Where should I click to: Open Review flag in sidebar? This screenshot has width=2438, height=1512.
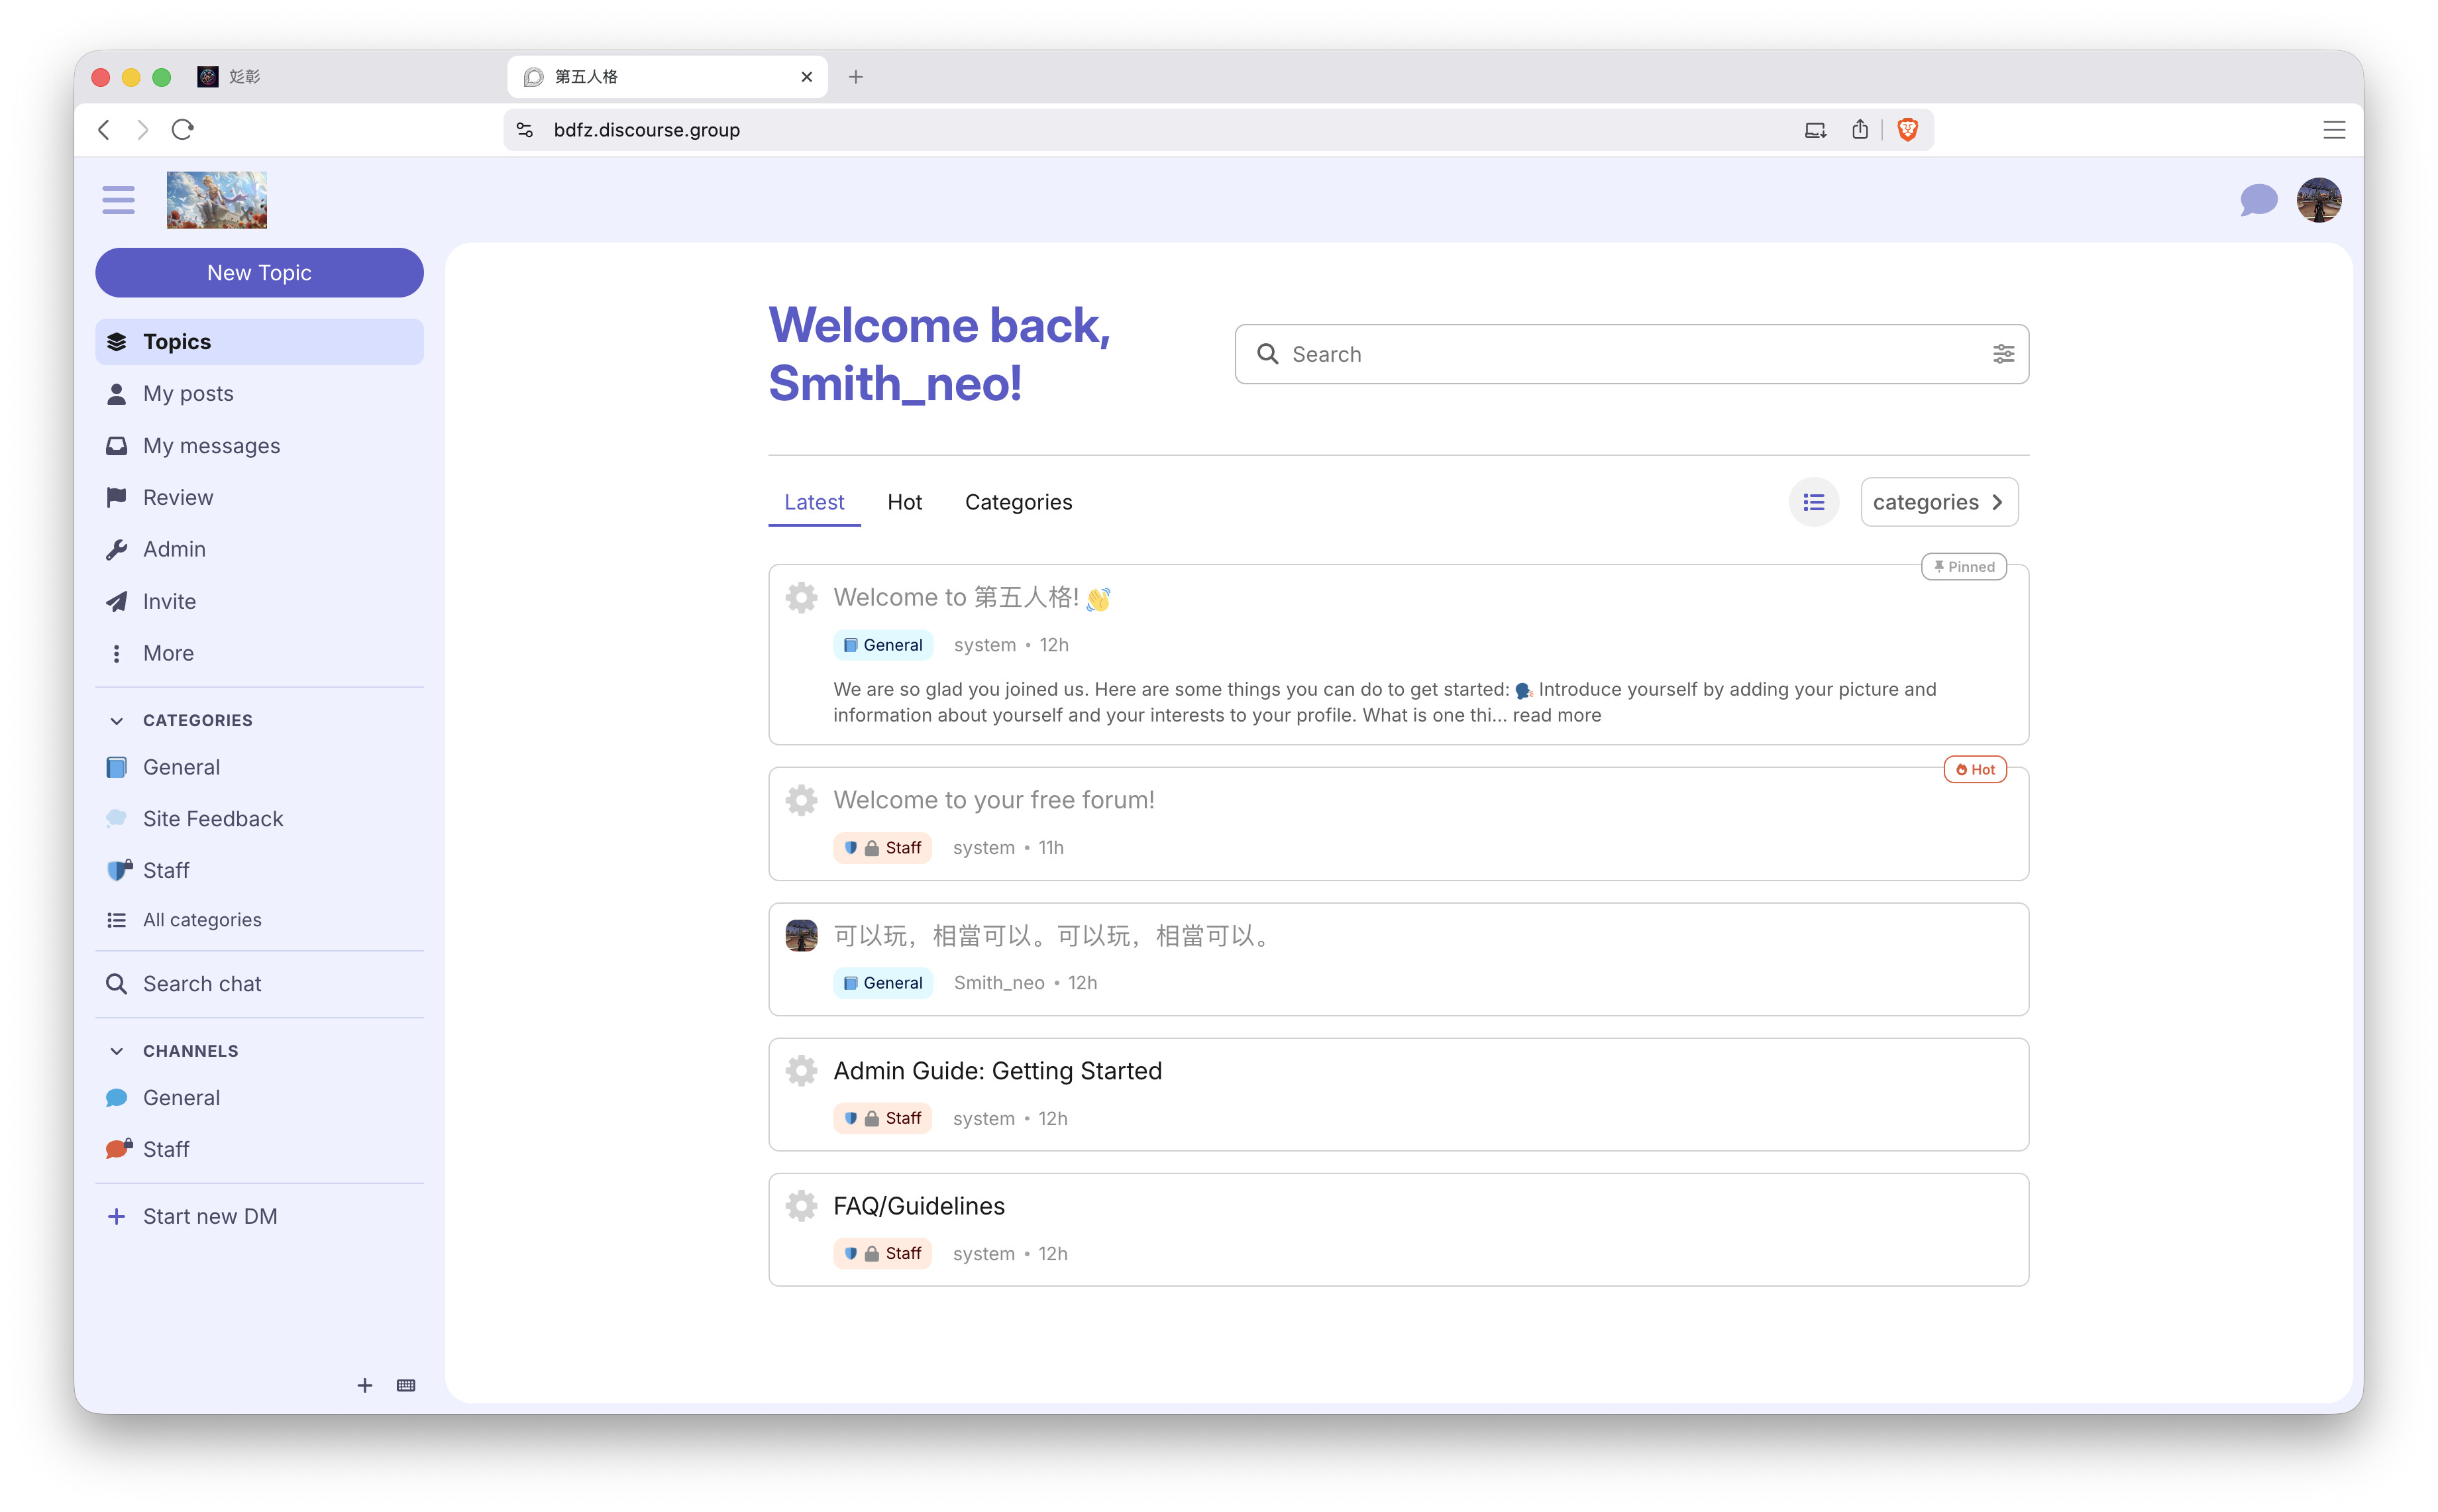click(177, 497)
